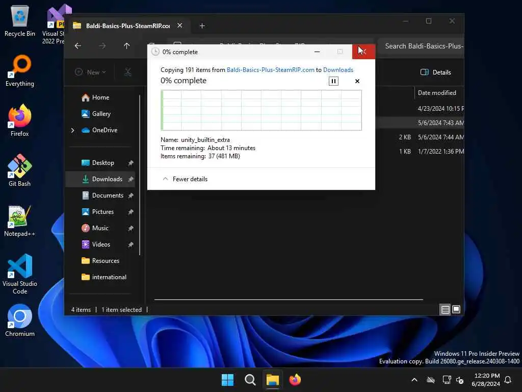This screenshot has height=392, width=522.
Task: Unpin Downloads using its pin icon
Action: [x=130, y=179]
